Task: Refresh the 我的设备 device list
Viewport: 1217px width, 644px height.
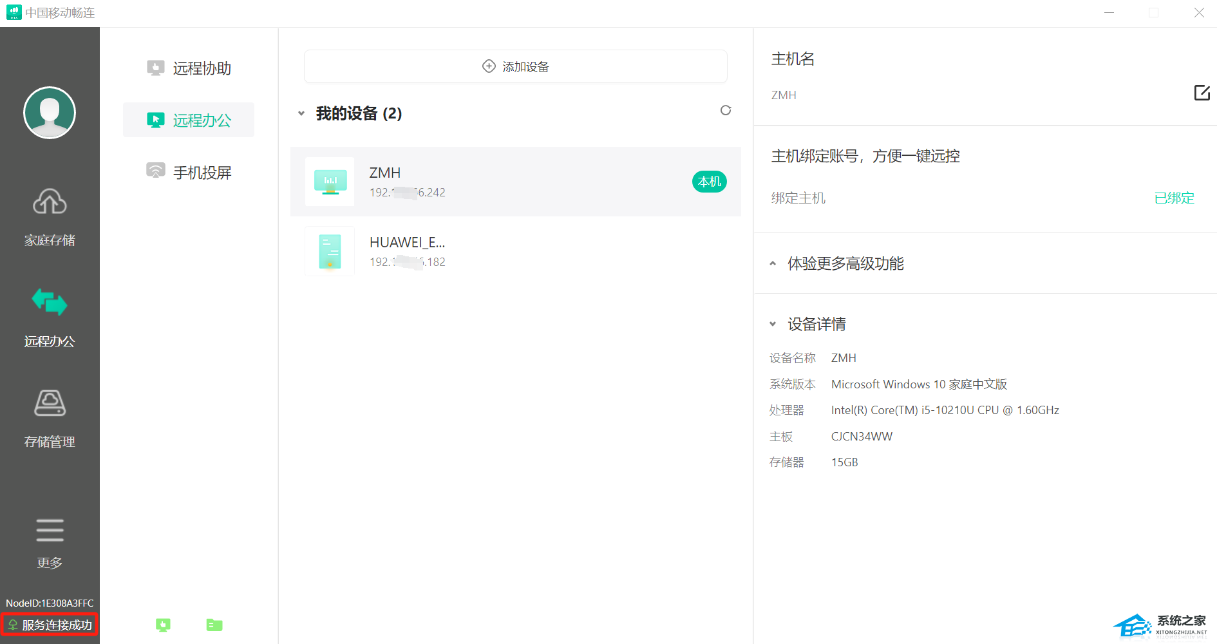Action: click(x=726, y=111)
